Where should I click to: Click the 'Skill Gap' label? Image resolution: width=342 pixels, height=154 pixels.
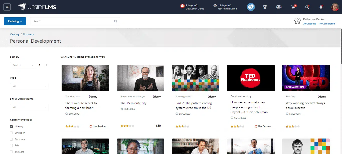click(290, 97)
